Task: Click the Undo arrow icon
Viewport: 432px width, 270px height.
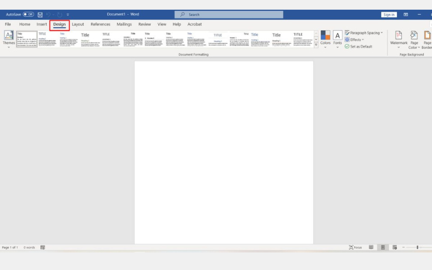Action: point(49,15)
